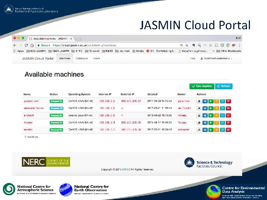Click Powered Off badge for opensearch-dev
The width and height of the screenshot is (267, 200).
56,108
